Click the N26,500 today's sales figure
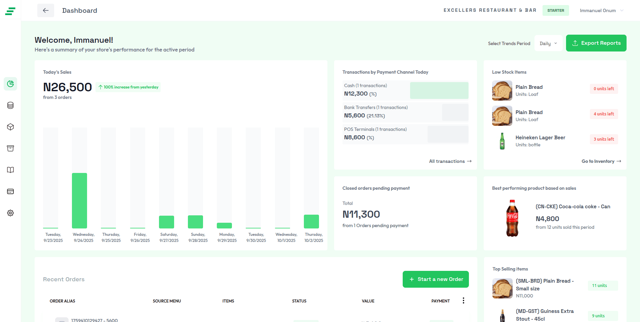 pyautogui.click(x=67, y=87)
